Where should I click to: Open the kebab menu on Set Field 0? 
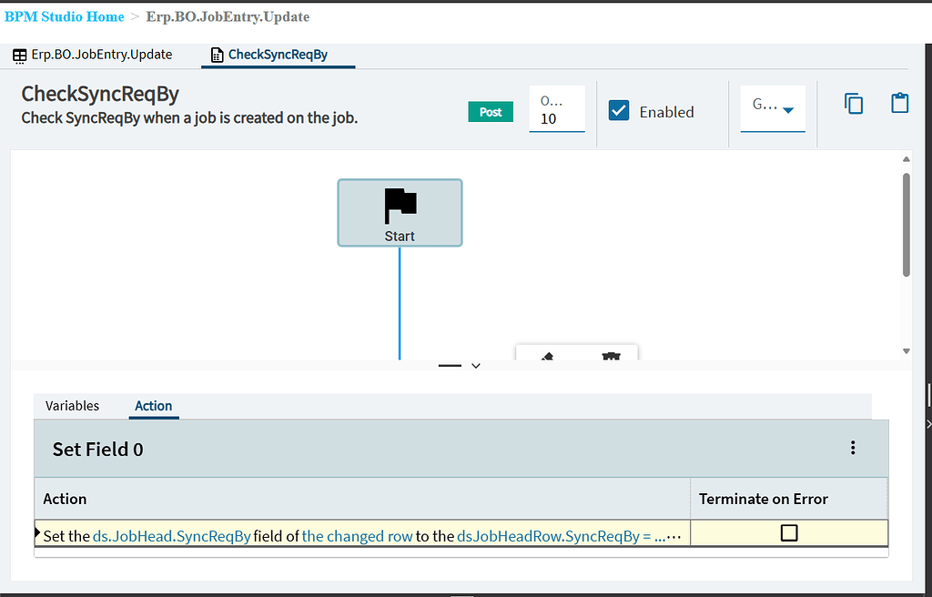click(x=853, y=447)
